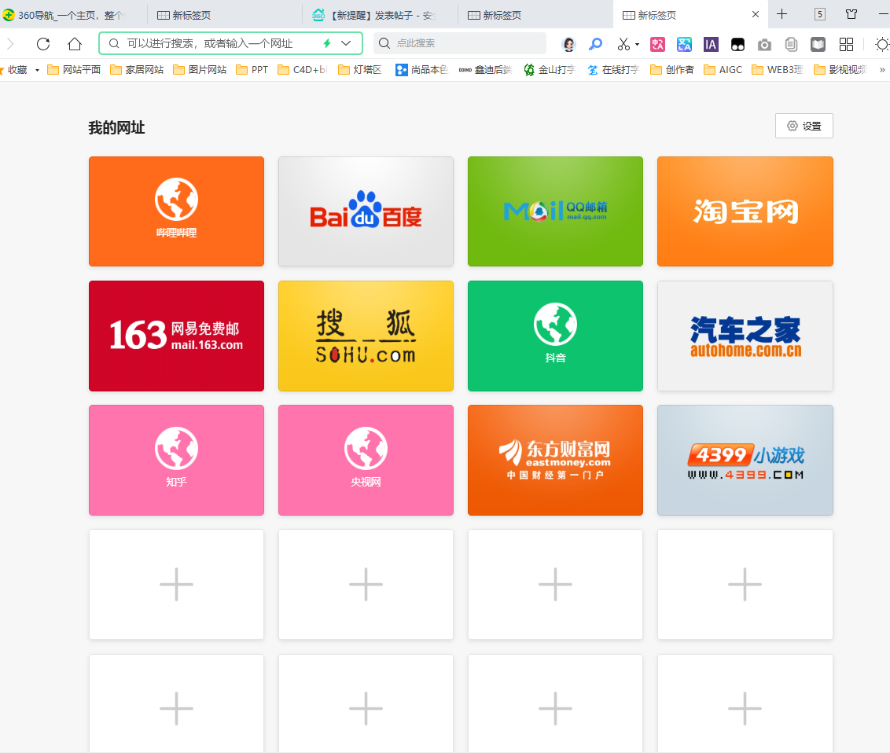This screenshot has width=890, height=753.
Task: Open the PPT bookmark folder
Action: coord(252,70)
